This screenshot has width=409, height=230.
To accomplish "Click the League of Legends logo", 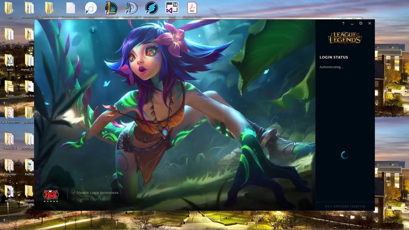I will [x=345, y=37].
